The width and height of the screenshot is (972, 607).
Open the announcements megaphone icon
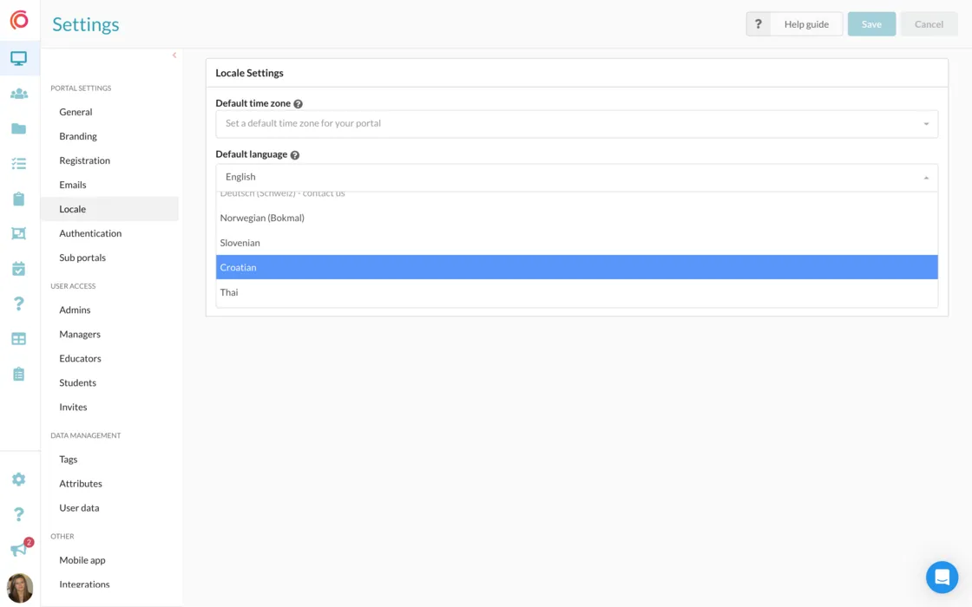pos(18,550)
